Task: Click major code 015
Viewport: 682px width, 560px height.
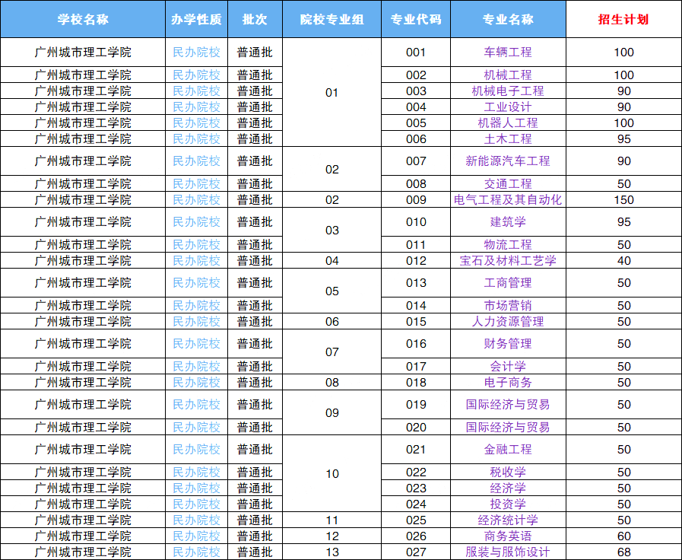Action: click(416, 322)
